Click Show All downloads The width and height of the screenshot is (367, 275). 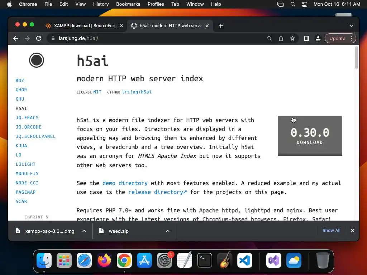(332, 231)
